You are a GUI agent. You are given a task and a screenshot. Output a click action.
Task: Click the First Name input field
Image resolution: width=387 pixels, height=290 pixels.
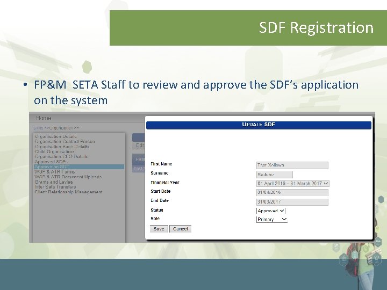[292, 165]
